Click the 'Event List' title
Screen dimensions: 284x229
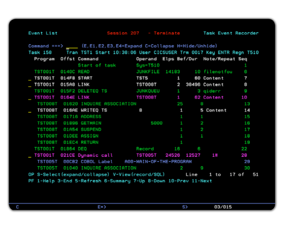click(x=43, y=33)
